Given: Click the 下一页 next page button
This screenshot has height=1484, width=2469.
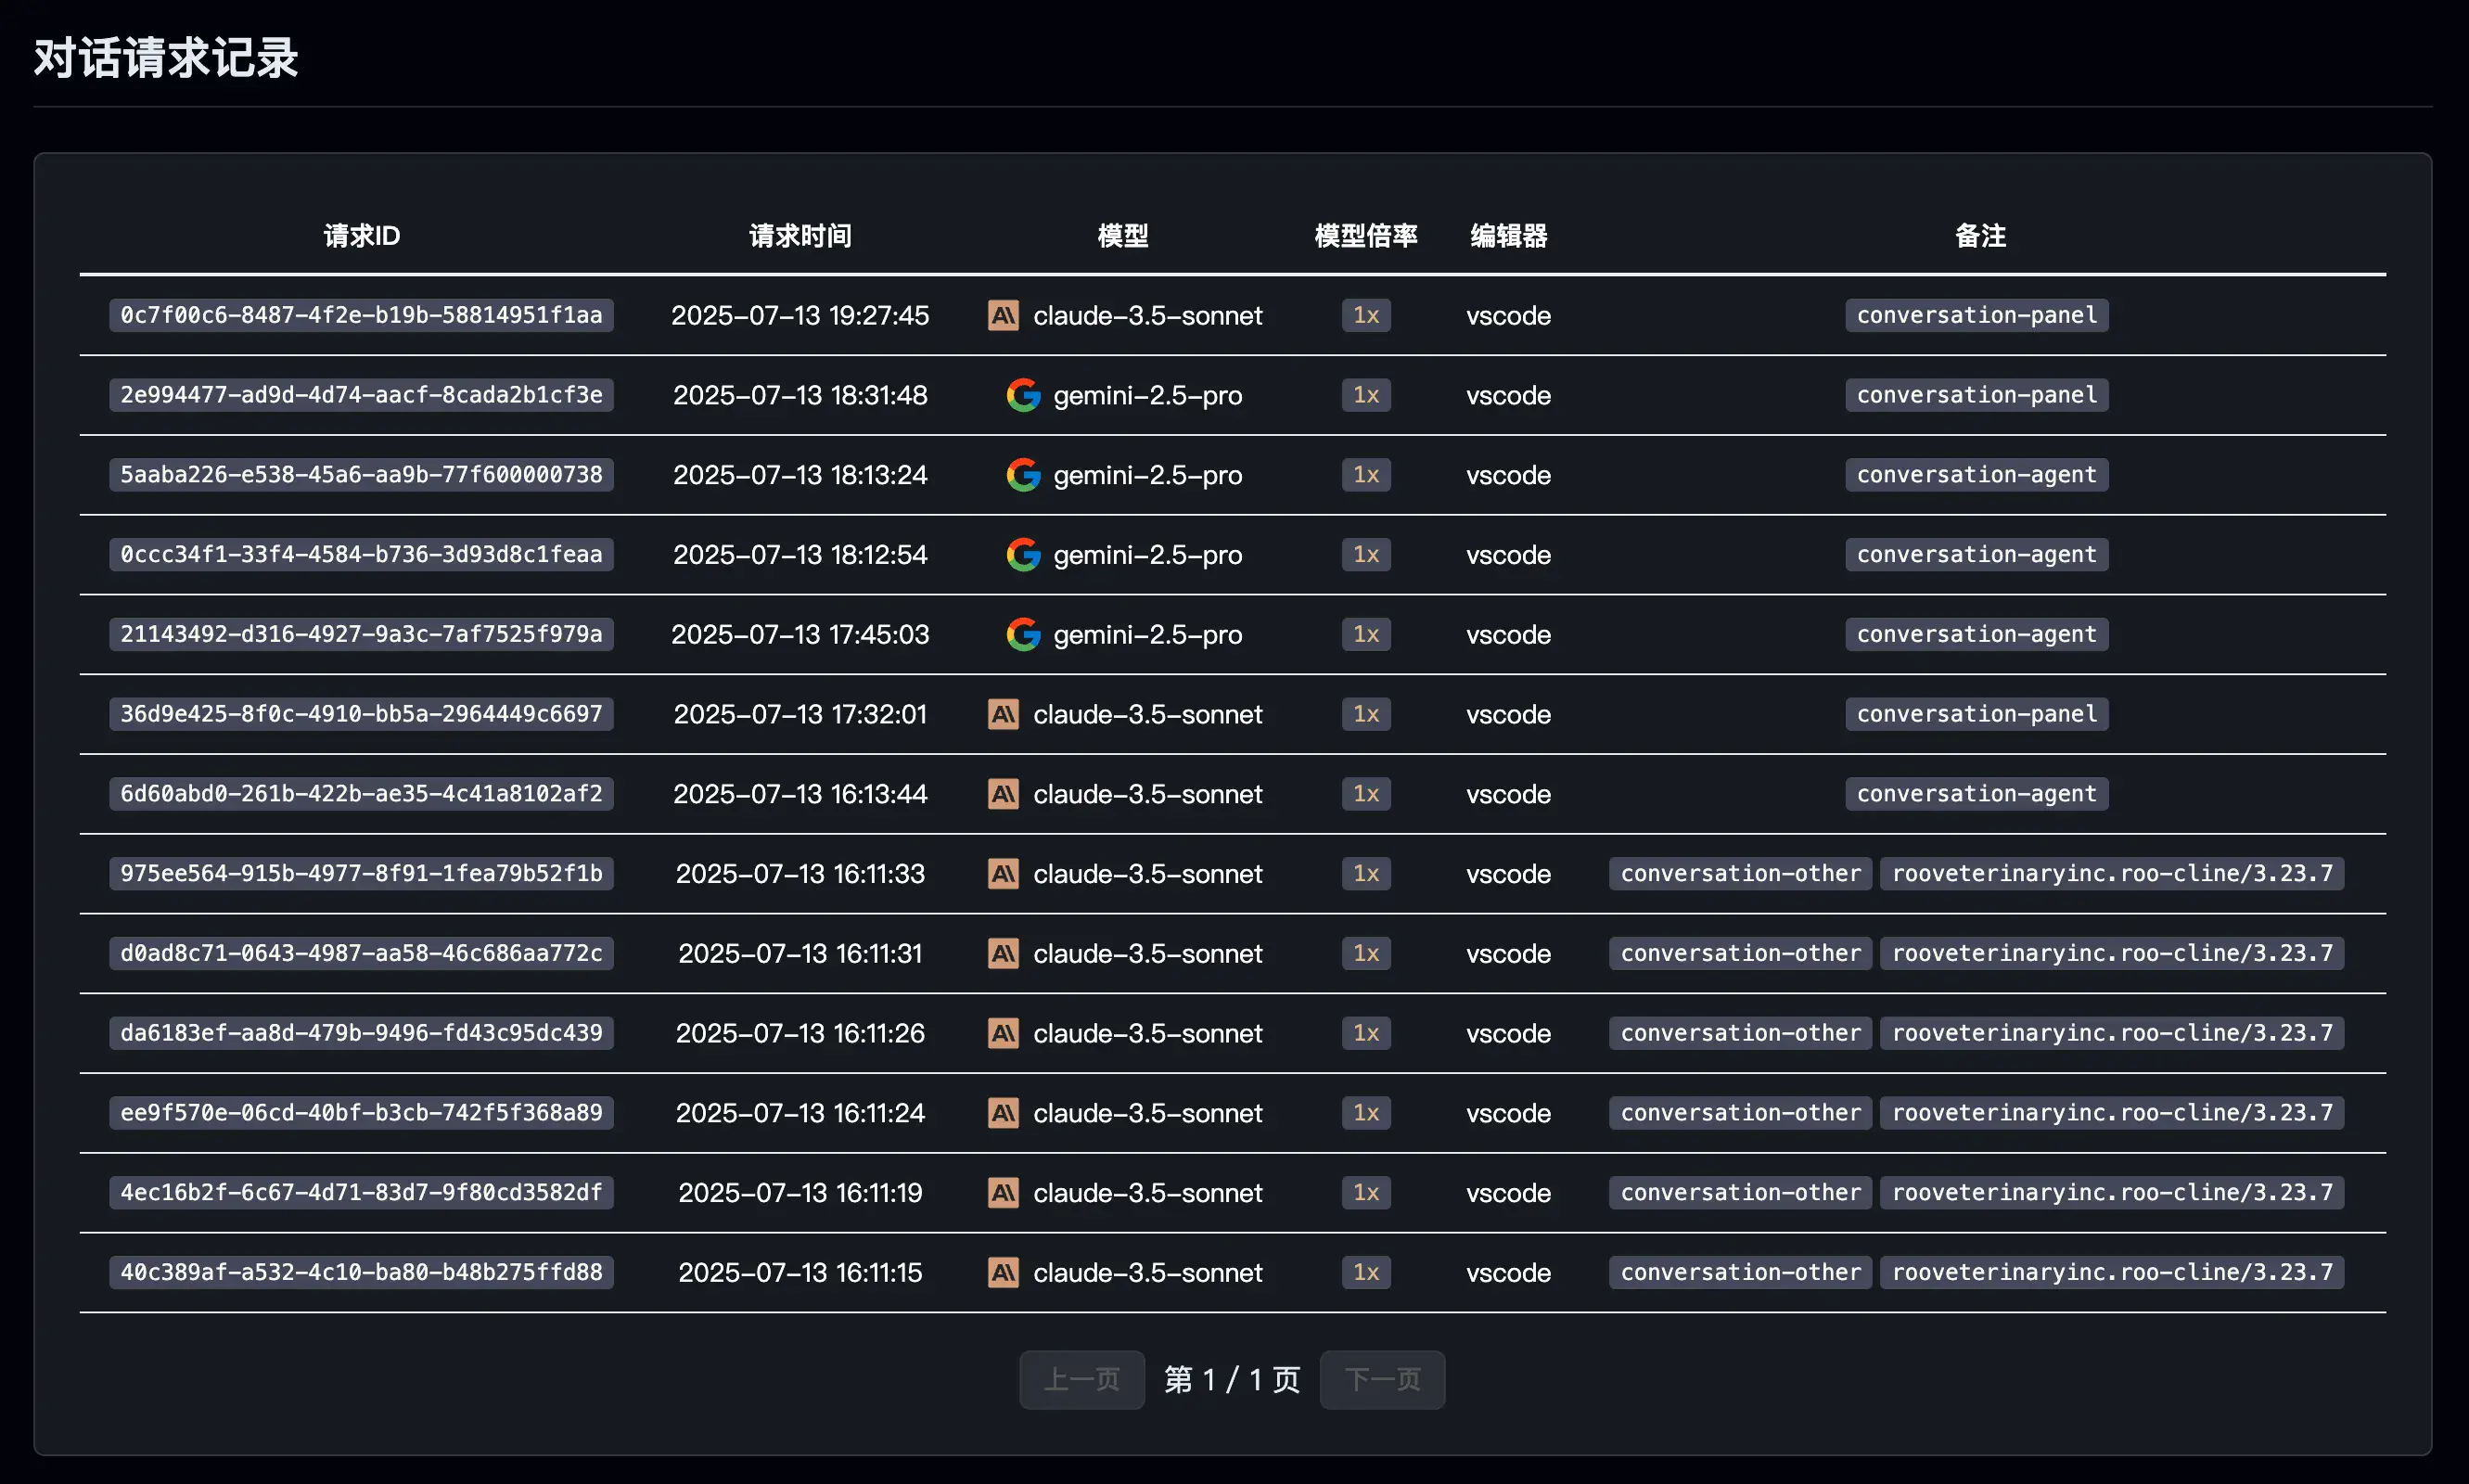Looking at the screenshot, I should (x=1382, y=1380).
